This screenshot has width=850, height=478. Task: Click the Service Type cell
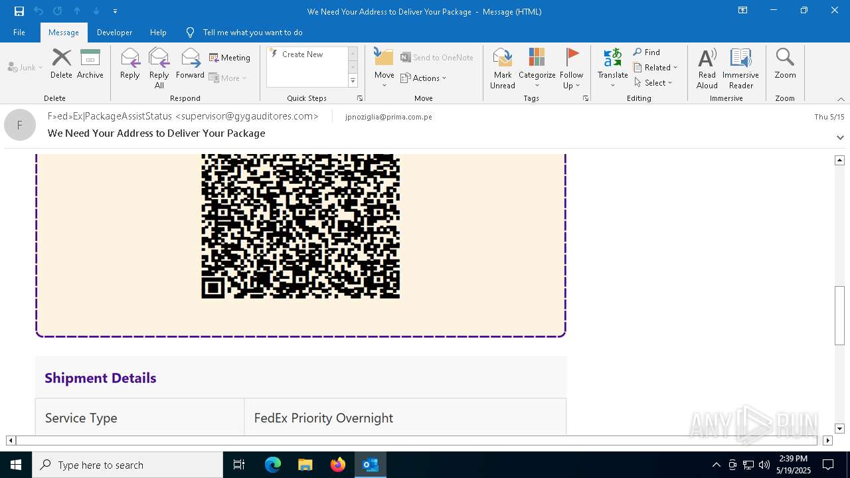coord(140,418)
